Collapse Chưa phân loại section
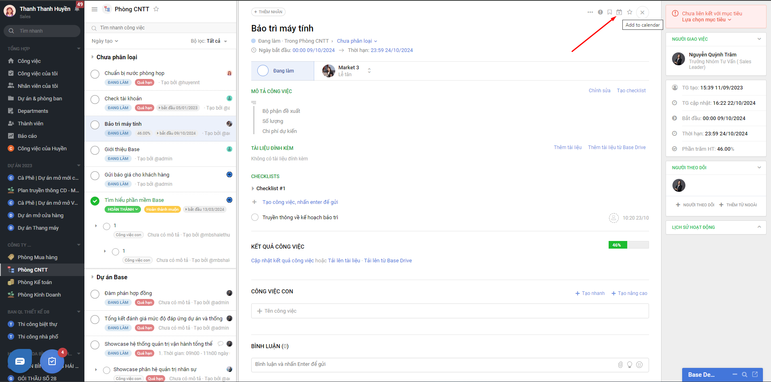Screen dimensions: 771x382 (92, 57)
